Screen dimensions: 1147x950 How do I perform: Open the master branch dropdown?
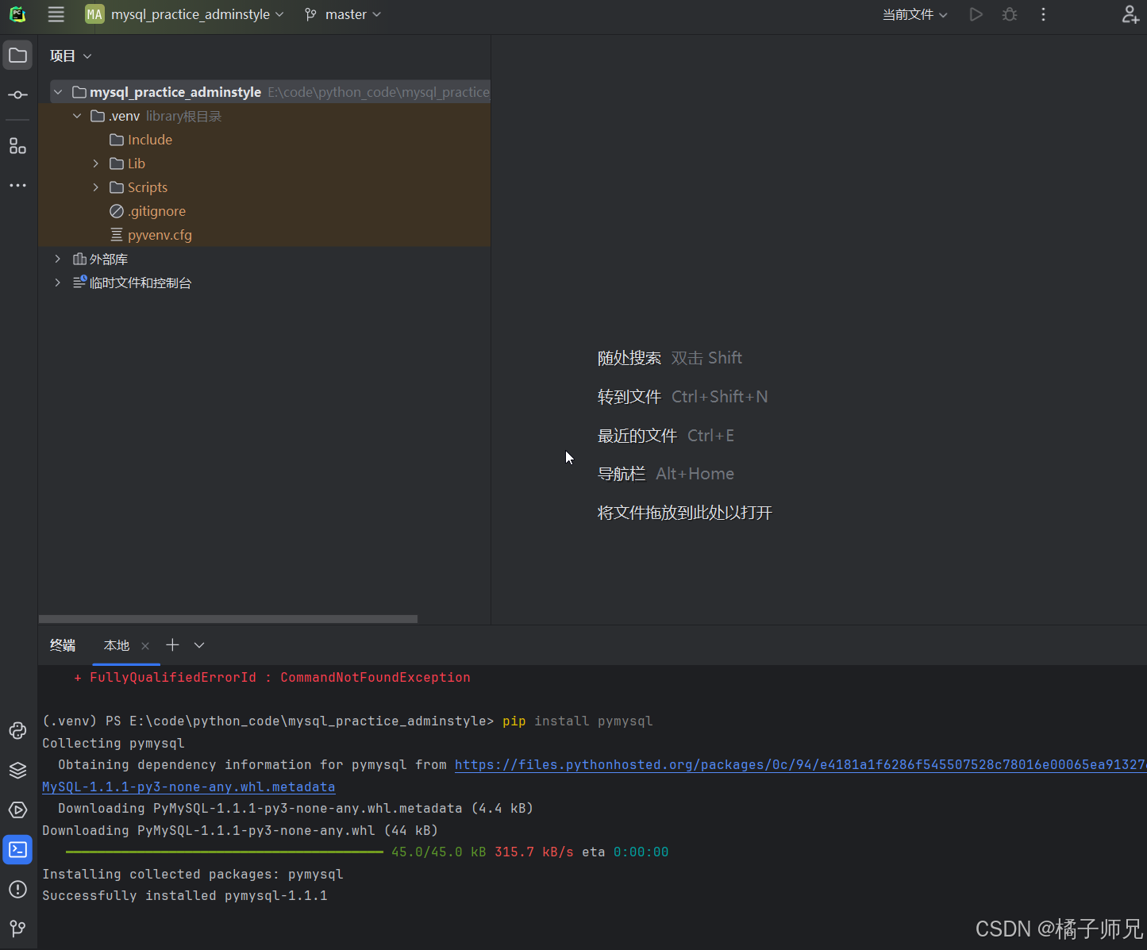click(343, 14)
